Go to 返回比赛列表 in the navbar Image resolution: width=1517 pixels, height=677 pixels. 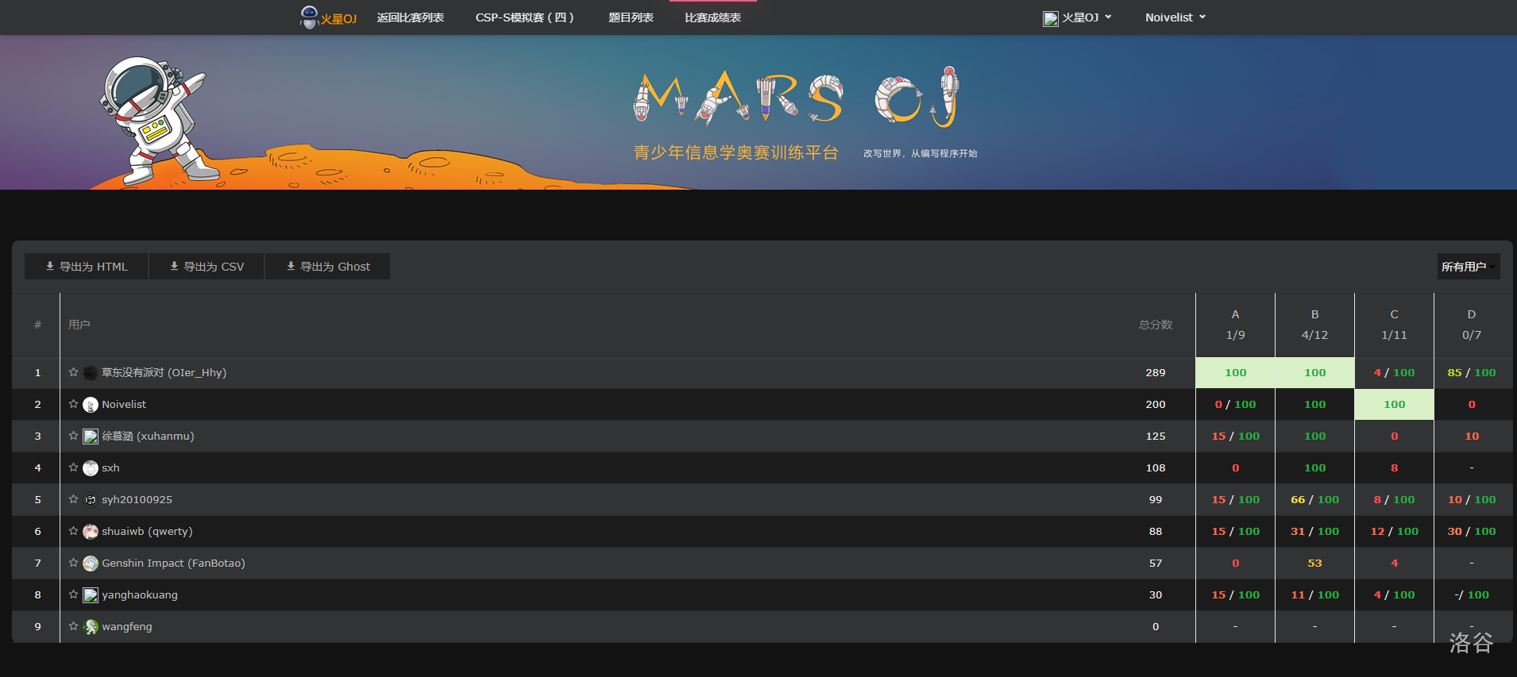coord(410,17)
